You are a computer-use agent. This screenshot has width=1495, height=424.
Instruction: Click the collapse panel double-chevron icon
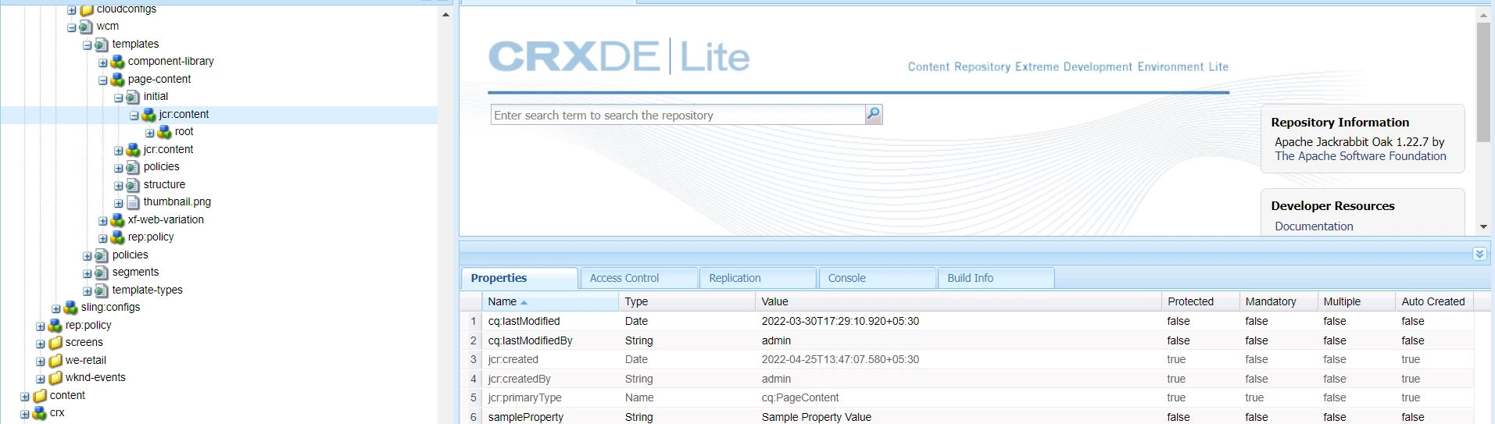tap(1479, 254)
